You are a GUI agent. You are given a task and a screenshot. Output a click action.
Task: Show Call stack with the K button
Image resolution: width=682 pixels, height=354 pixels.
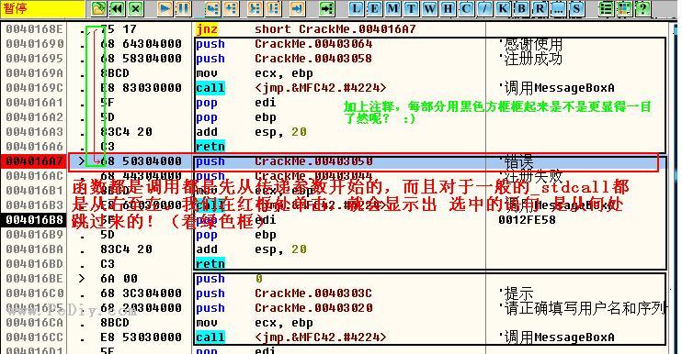point(503,8)
